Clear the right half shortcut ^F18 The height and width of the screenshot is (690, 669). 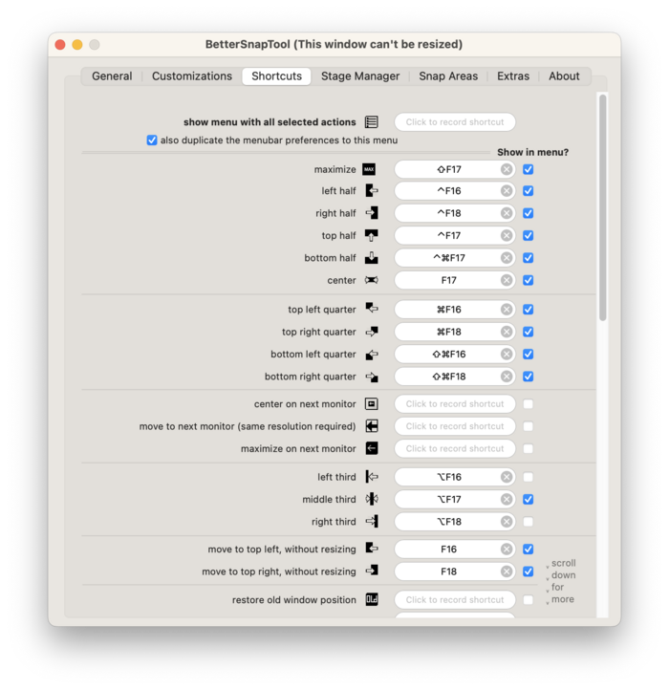pos(507,213)
